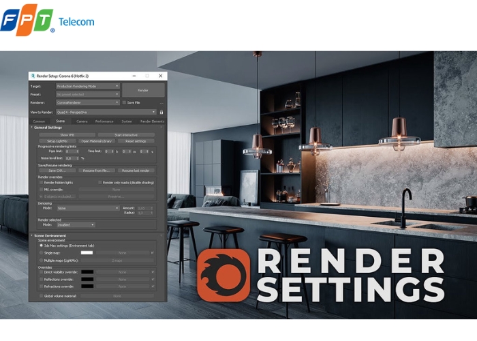Click Reset settings button
The image size is (477, 341).
pos(136,141)
